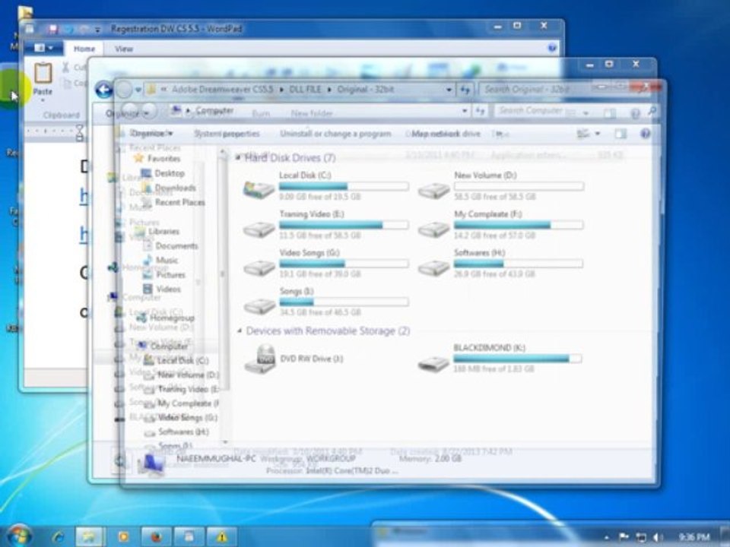Select Favorites in the navigation pane
The image size is (730, 547).
point(163,159)
